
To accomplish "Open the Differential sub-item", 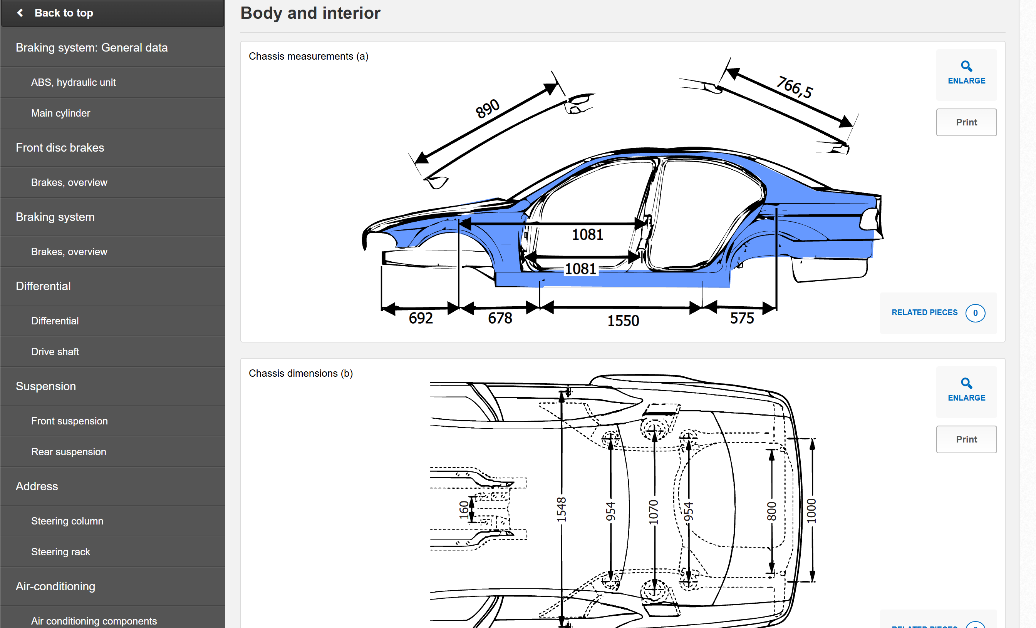I will (113, 321).
